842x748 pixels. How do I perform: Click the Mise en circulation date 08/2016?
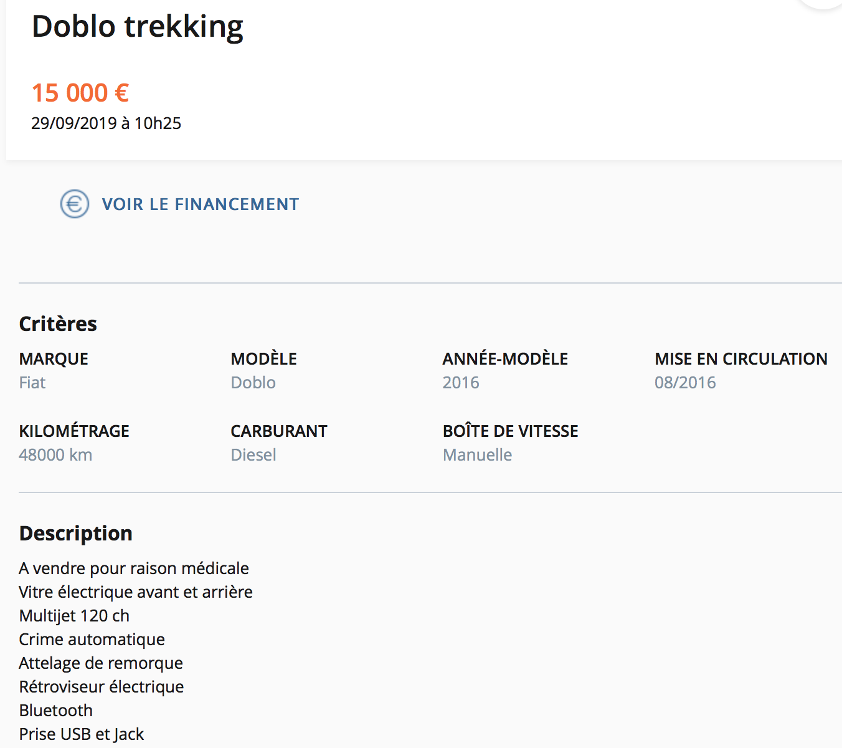(x=685, y=383)
